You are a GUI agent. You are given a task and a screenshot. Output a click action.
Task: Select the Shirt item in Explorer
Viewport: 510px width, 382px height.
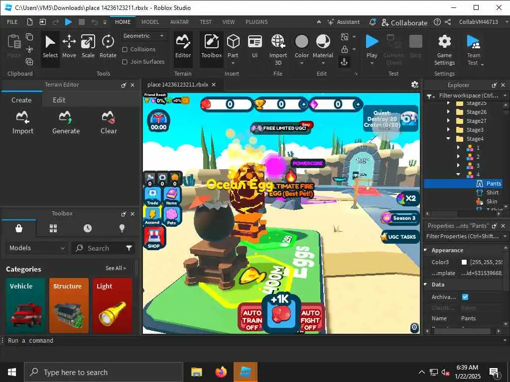tap(492, 192)
